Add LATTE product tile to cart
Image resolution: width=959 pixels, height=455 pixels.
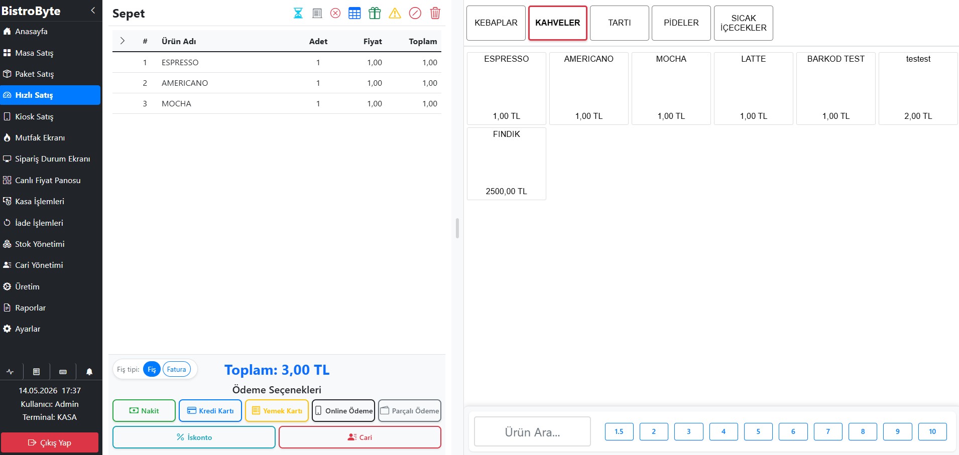pos(754,88)
